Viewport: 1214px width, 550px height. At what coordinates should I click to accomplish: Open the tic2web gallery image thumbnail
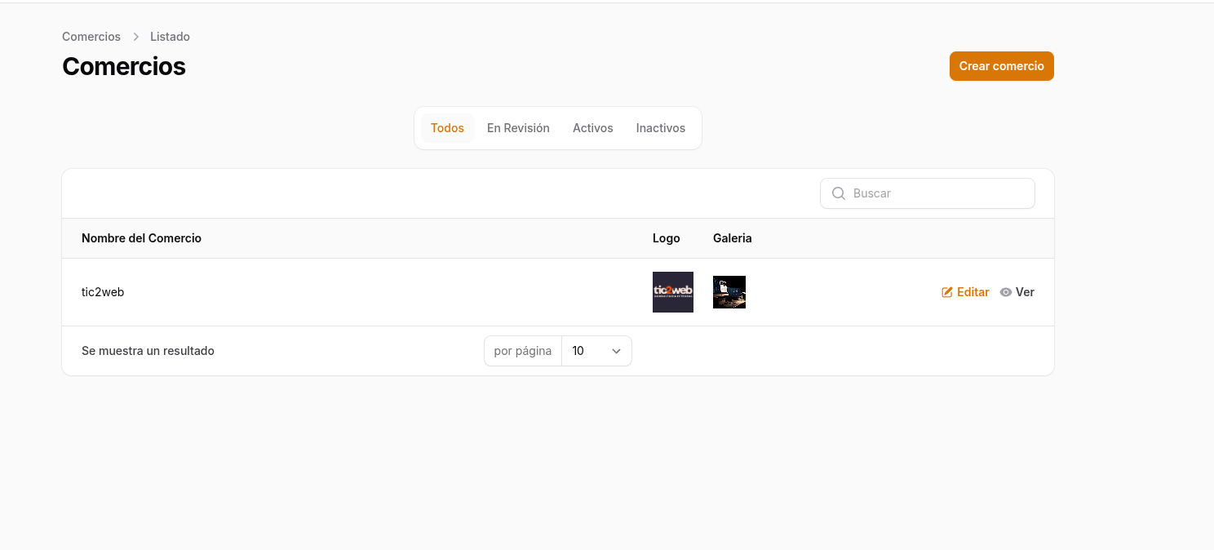pyautogui.click(x=729, y=292)
